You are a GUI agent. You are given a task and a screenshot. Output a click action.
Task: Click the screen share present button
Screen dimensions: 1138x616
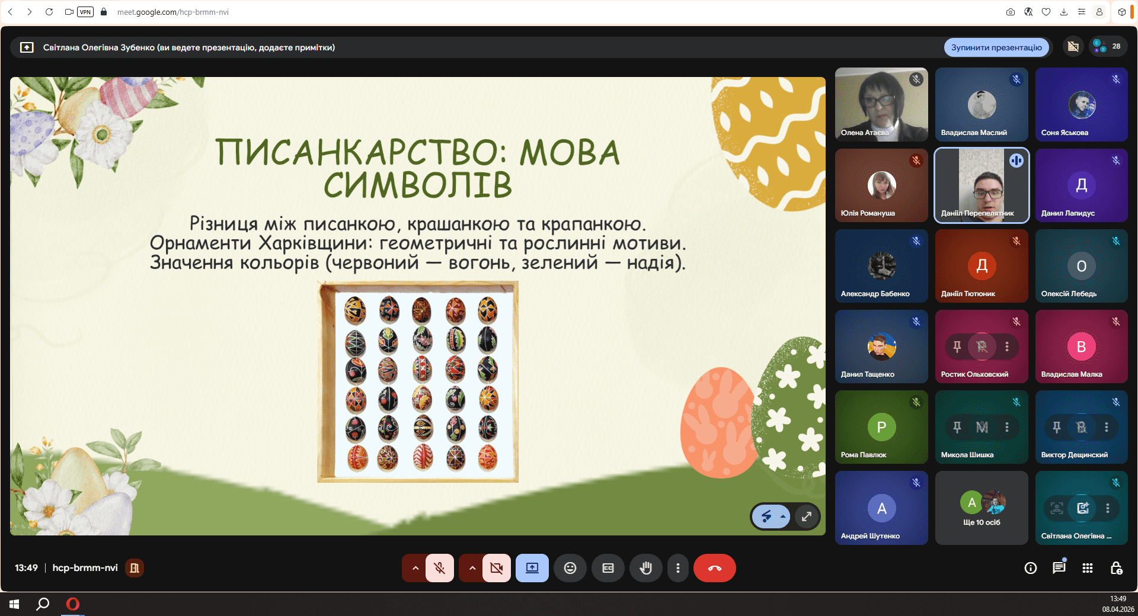[532, 568]
